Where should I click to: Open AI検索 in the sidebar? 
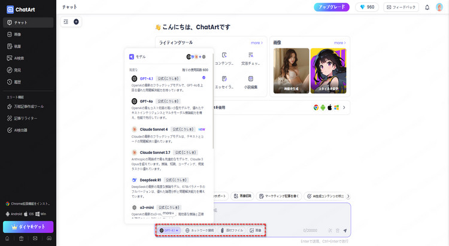click(28, 58)
